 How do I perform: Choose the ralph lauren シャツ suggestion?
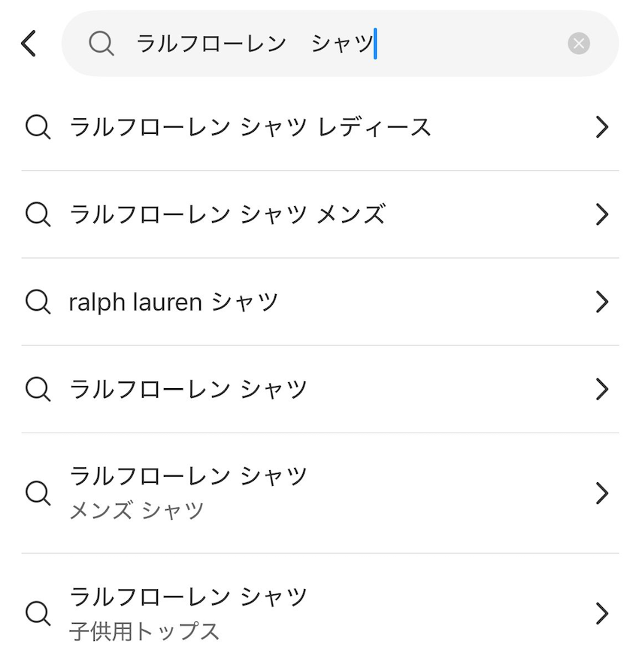pyautogui.click(x=174, y=302)
